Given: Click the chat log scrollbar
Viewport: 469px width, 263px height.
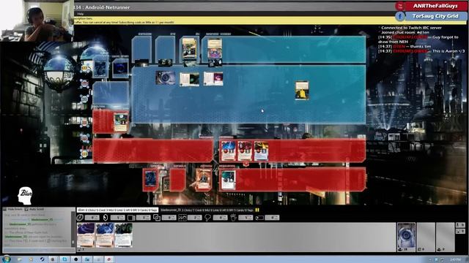Looking at the screenshot, I should (x=73, y=229).
